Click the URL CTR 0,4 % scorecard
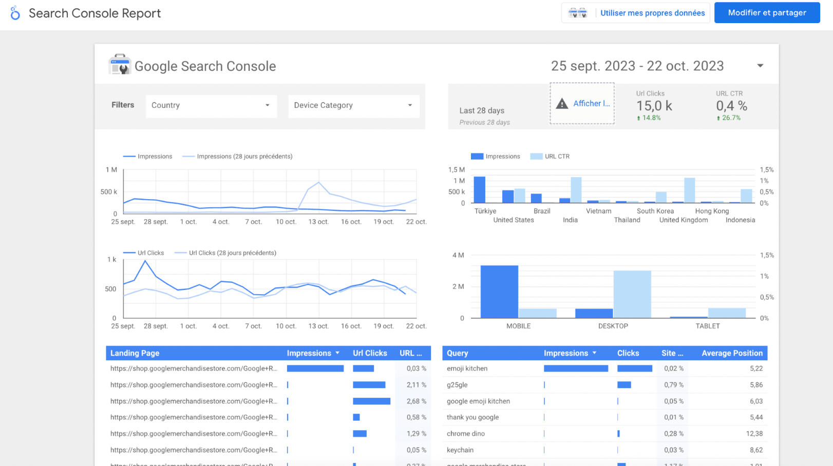 [731, 106]
